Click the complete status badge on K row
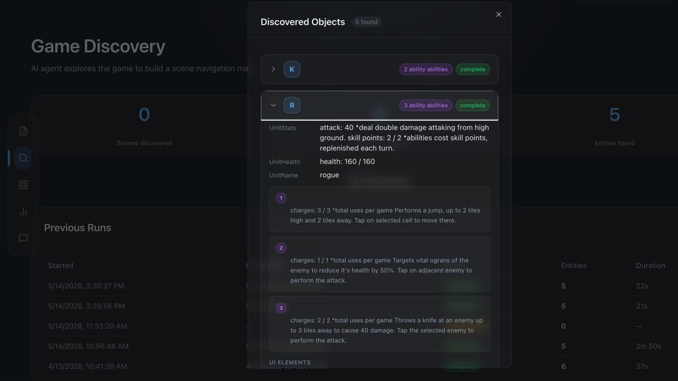This screenshot has height=381, width=678. (472, 69)
